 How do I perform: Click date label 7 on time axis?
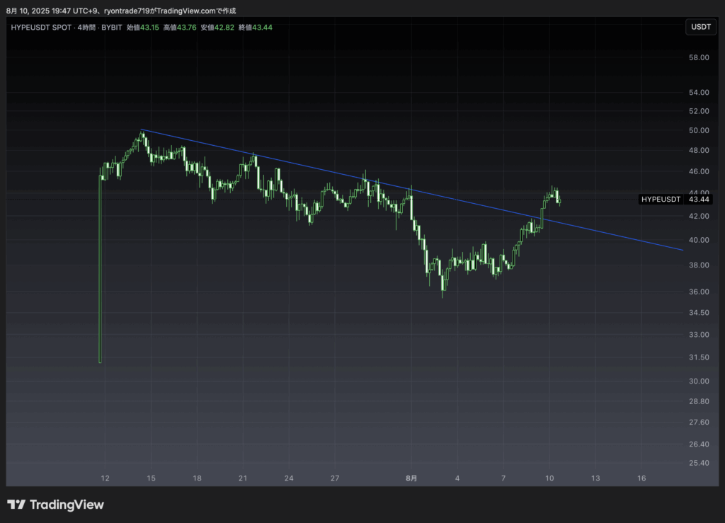coord(503,478)
